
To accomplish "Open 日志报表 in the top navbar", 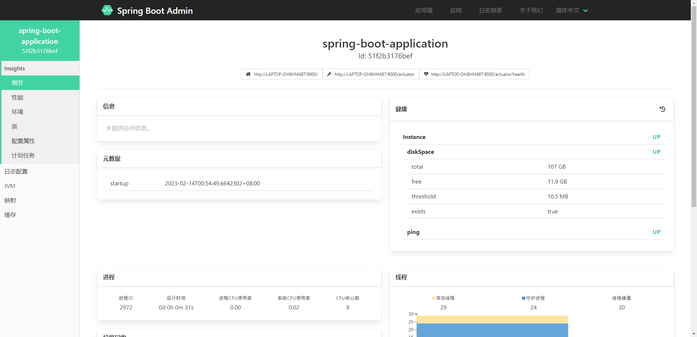I will [x=490, y=10].
